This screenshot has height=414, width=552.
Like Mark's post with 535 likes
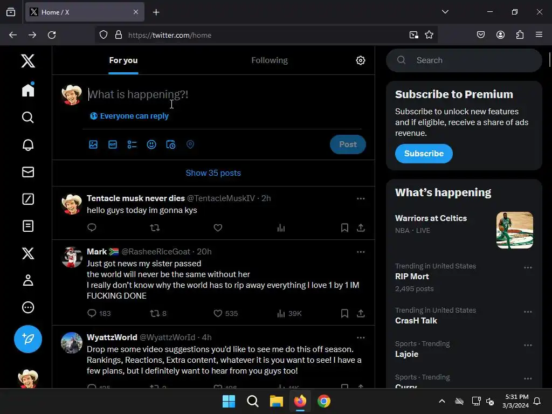click(226, 313)
